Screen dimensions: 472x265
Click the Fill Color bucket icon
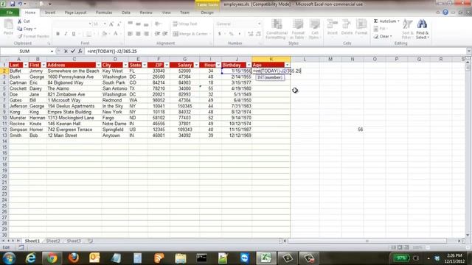click(x=104, y=34)
